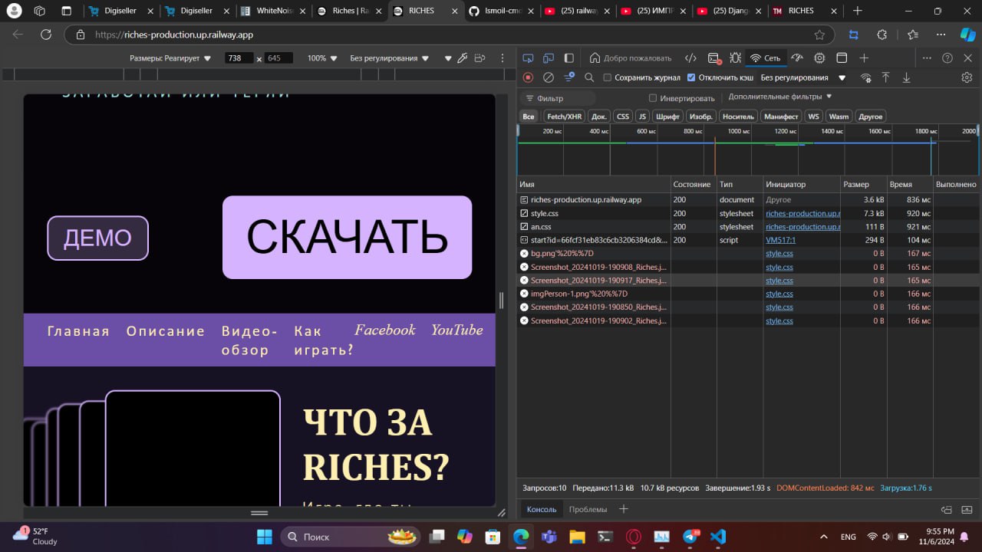The width and height of the screenshot is (982, 552).
Task: Rotate the emulated device screen
Action: pyautogui.click(x=480, y=58)
